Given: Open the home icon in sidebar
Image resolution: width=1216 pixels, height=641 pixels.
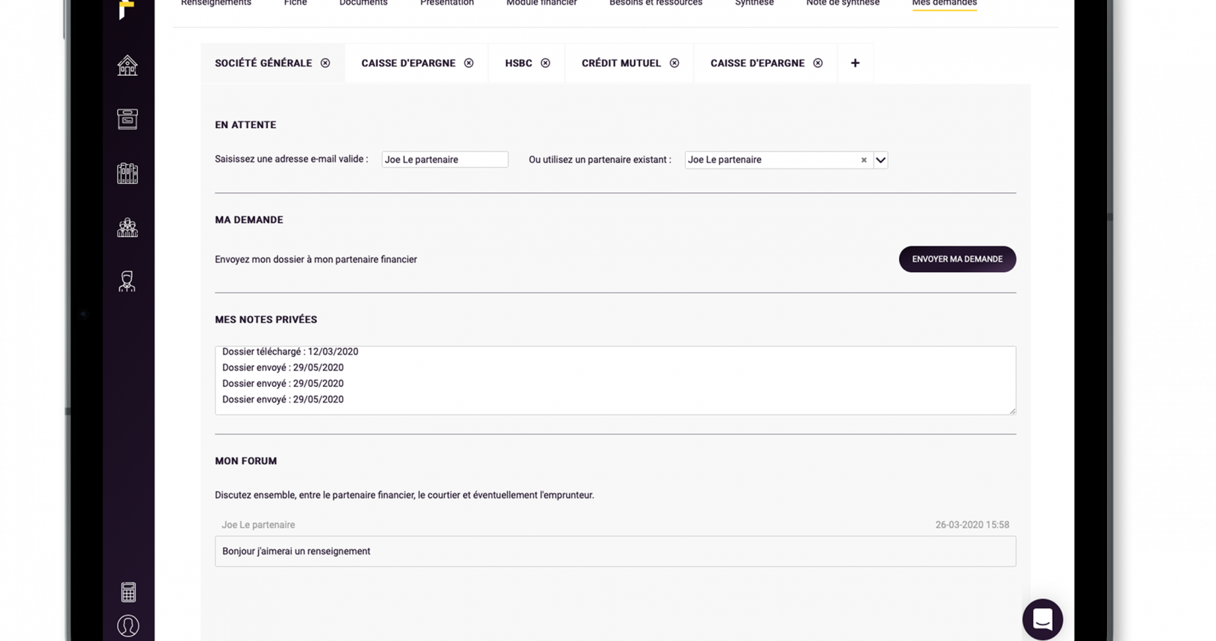Looking at the screenshot, I should pyautogui.click(x=128, y=66).
